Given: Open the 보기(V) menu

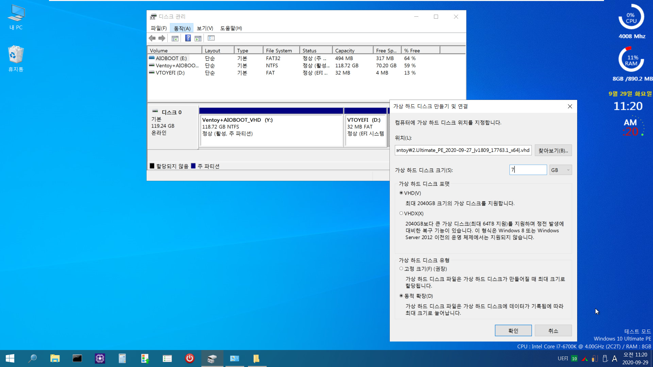Looking at the screenshot, I should [x=205, y=28].
